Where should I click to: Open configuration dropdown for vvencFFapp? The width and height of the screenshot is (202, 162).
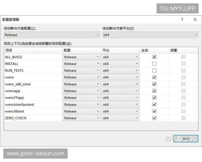[x=81, y=98]
